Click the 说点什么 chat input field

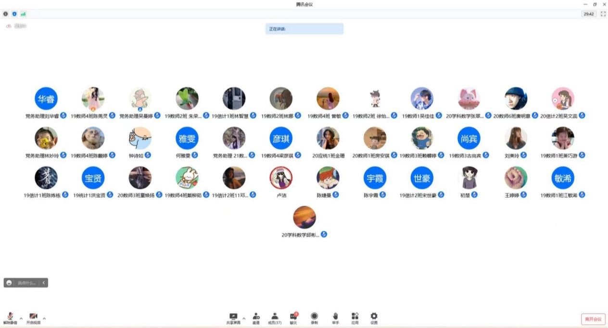(x=26, y=283)
